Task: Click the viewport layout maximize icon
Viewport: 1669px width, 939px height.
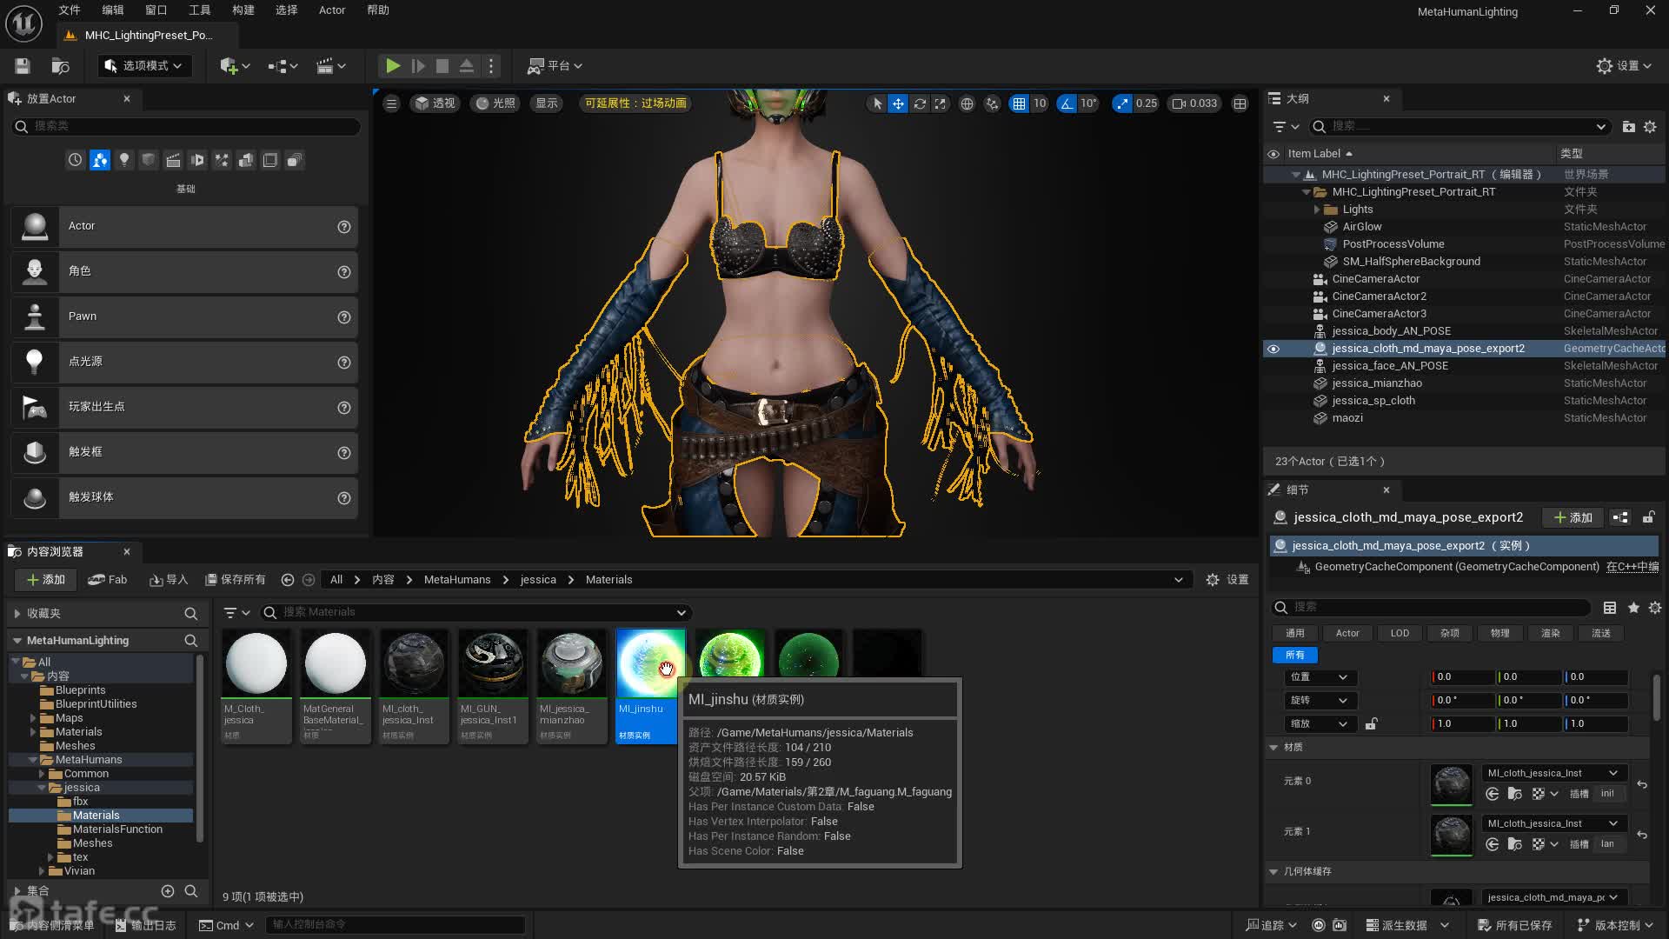Action: (x=1240, y=103)
